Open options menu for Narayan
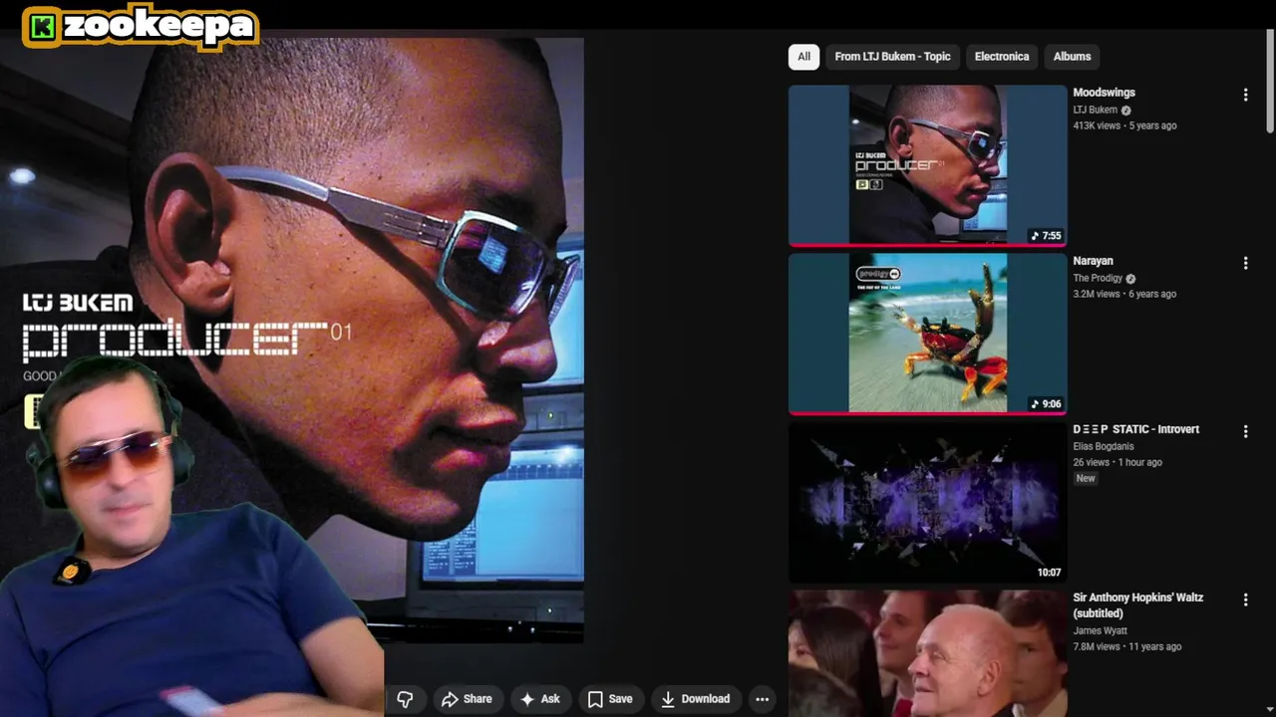 pos(1245,263)
